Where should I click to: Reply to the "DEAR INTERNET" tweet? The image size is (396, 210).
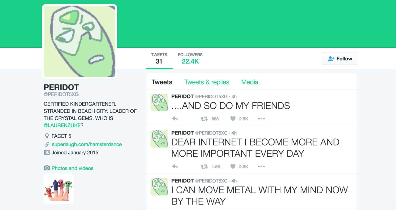point(175,167)
